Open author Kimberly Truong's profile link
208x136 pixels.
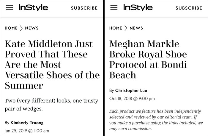(x=27, y=122)
